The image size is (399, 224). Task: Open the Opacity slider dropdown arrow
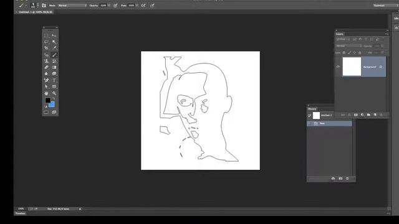[109, 6]
